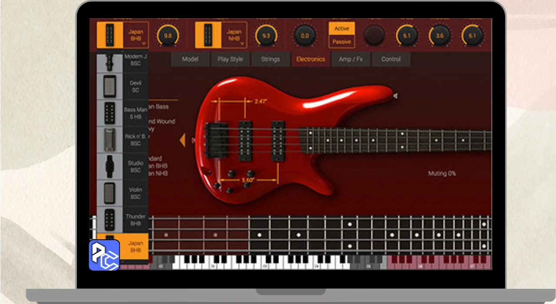Open the Play Style tab
This screenshot has height=304, width=556.
[230, 59]
